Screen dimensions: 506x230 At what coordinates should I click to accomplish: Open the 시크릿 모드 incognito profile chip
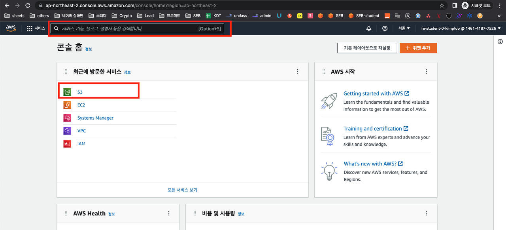(477, 6)
